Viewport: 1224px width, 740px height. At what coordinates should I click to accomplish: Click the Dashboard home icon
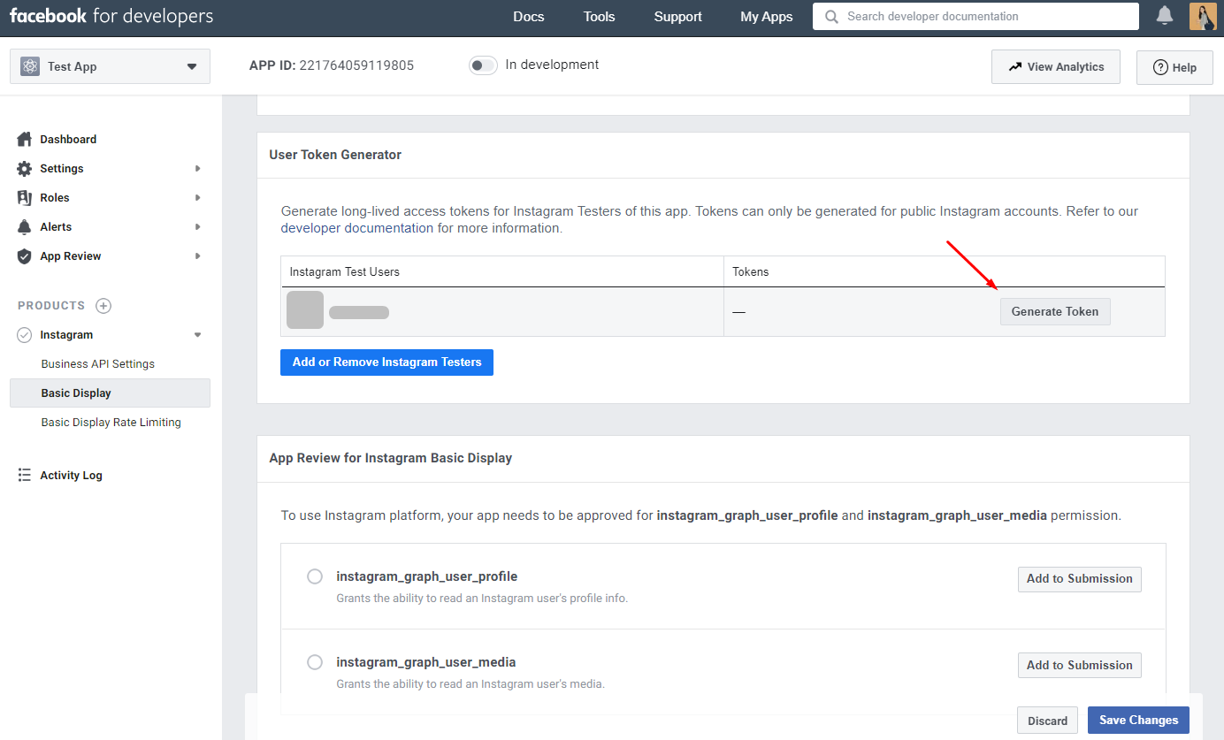(x=24, y=139)
